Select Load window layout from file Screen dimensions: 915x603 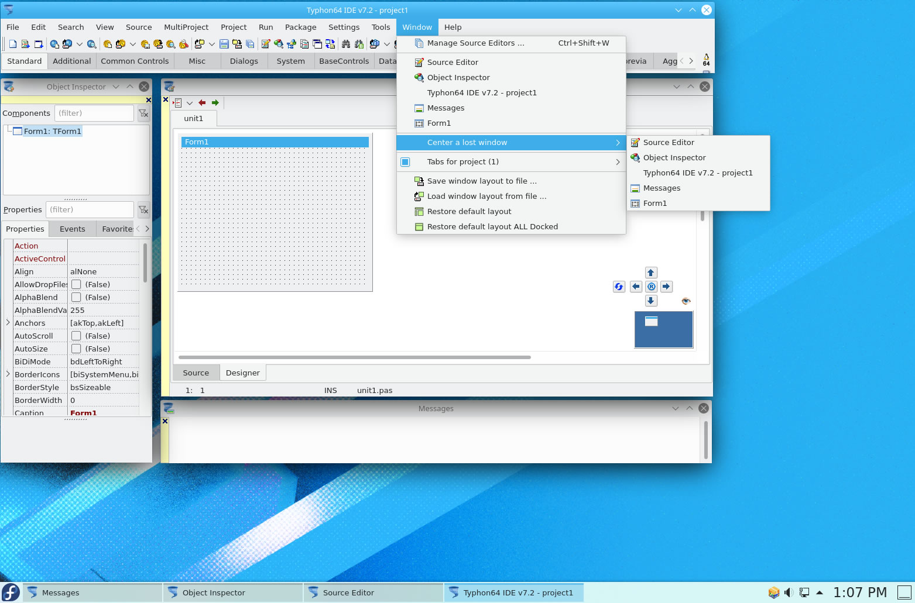(511, 197)
